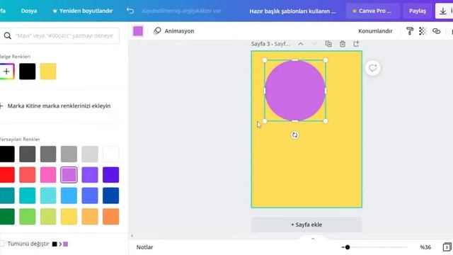453x255 pixels.
Task: Click the bottom-right resize handle of circle
Action: tap(326, 121)
